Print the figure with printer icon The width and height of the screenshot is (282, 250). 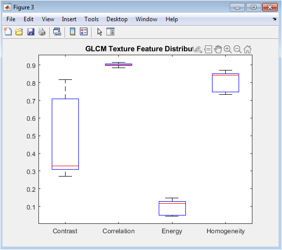pos(42,32)
